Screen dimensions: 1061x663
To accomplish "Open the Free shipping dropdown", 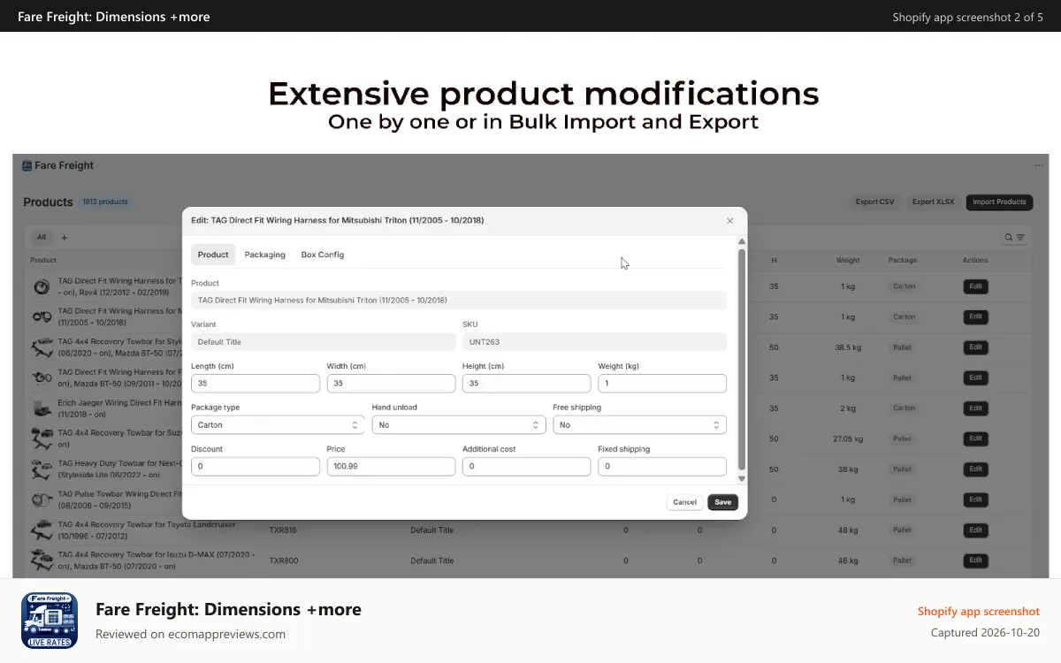I will coord(640,425).
